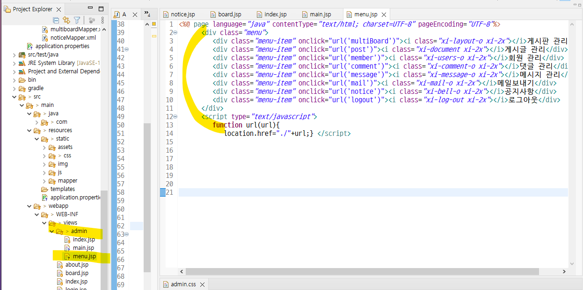The image size is (583, 290).
Task: Click the Project Explorer vertical scrollbar
Action: click(x=104, y=240)
